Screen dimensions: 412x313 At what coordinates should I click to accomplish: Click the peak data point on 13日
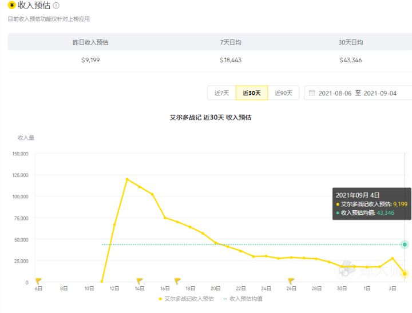coord(127,179)
